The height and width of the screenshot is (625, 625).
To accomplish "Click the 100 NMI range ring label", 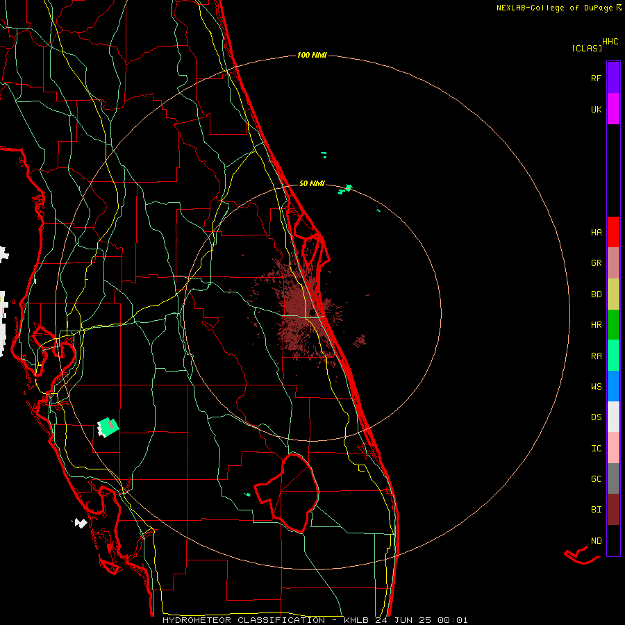I will coord(312,55).
